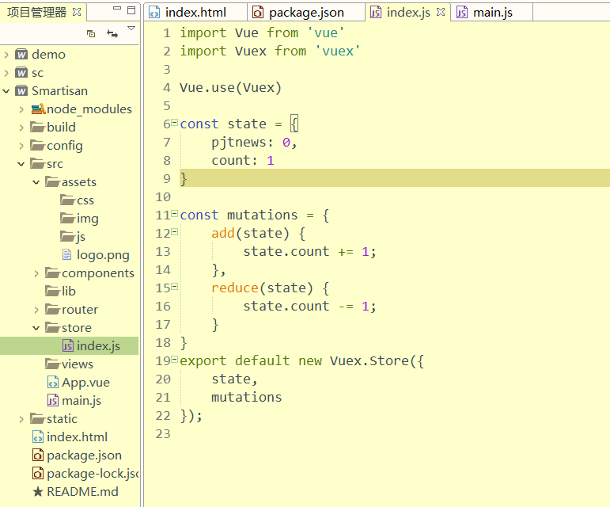610x507 pixels.
Task: Click the store index.js file icon
Action: [x=68, y=345]
